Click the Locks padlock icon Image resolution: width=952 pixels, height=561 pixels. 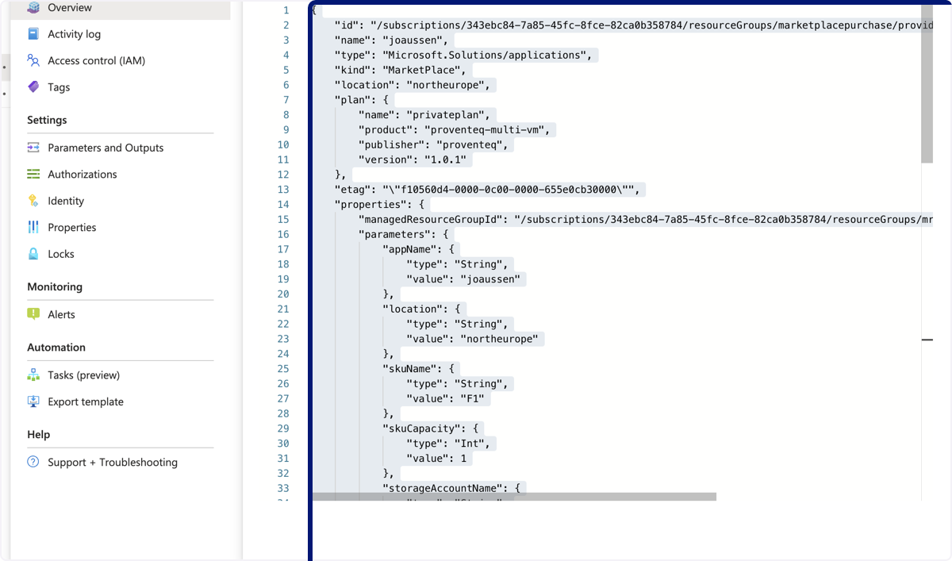pos(33,254)
